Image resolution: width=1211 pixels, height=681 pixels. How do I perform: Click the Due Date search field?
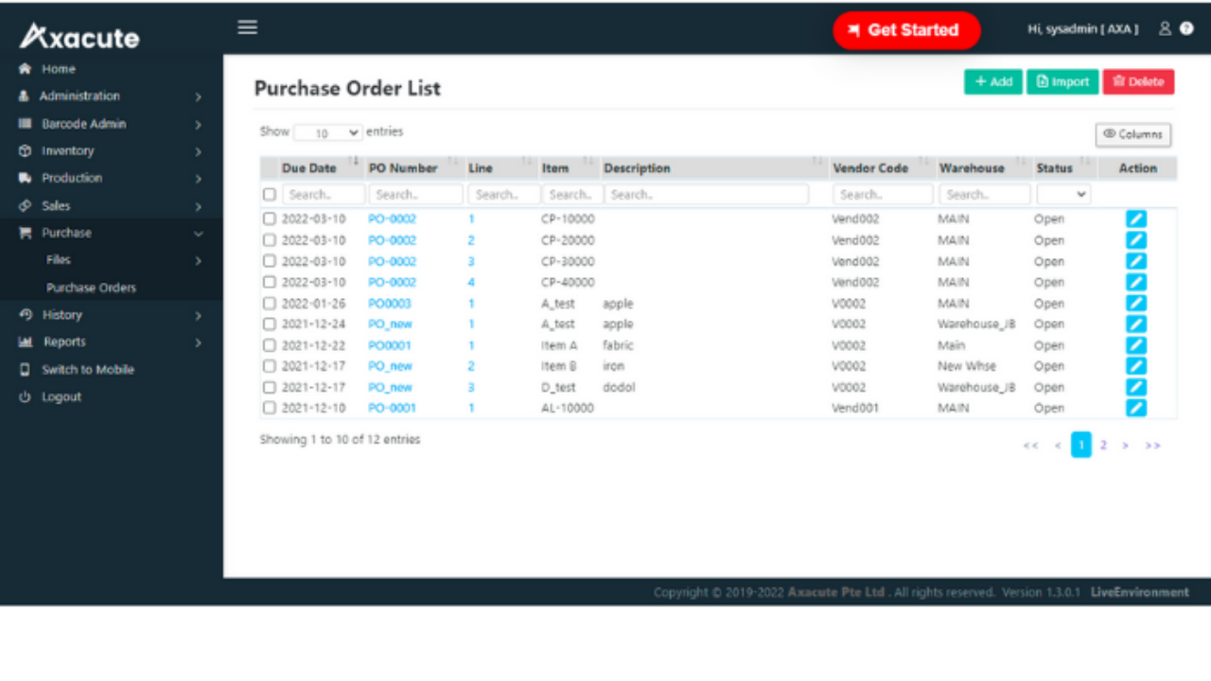323,194
